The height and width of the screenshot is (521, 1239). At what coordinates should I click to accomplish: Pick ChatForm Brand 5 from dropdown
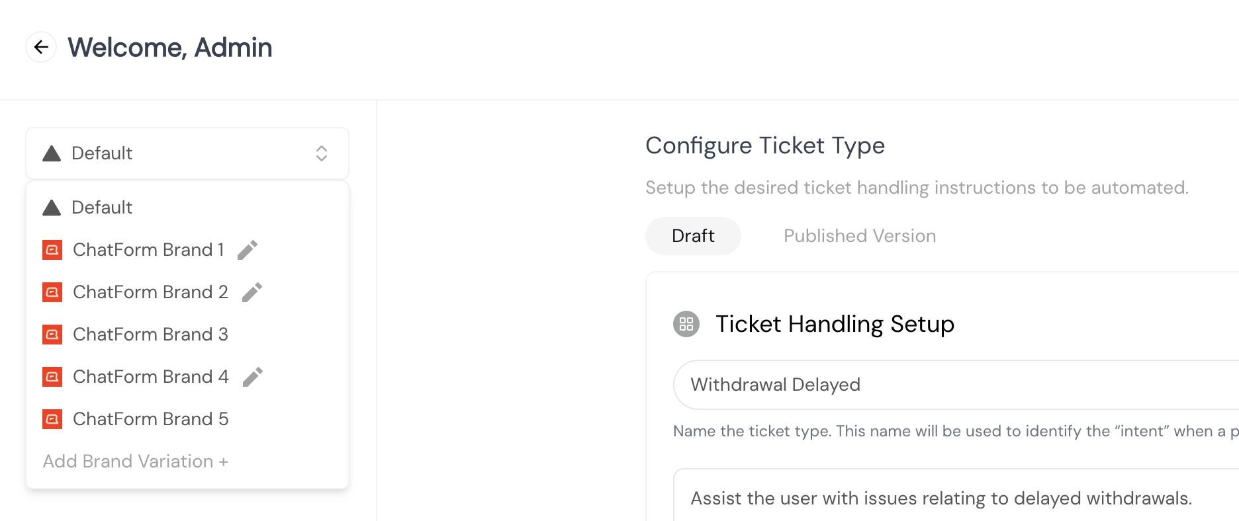point(187,419)
